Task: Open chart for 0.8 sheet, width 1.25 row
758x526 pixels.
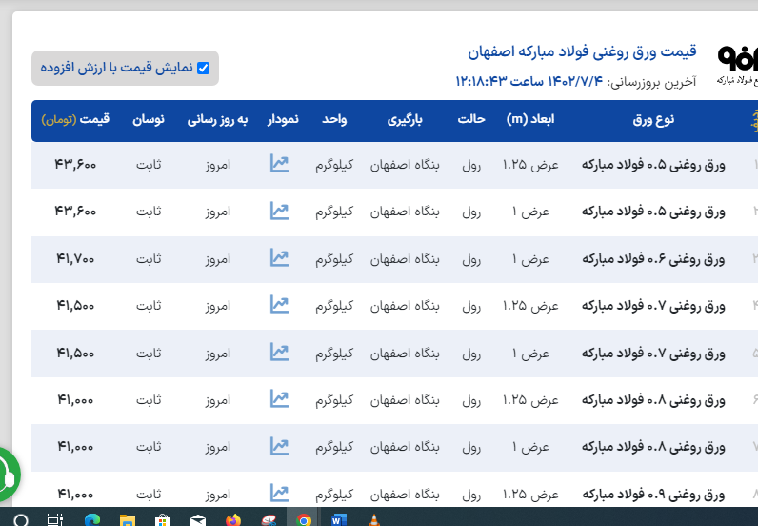Action: 279,398
